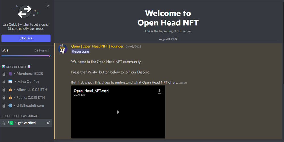Click the '(edited)' label
This screenshot has height=142, width=284.
point(183,83)
